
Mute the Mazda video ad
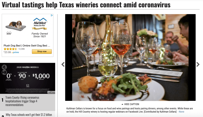(x=4, y=67)
